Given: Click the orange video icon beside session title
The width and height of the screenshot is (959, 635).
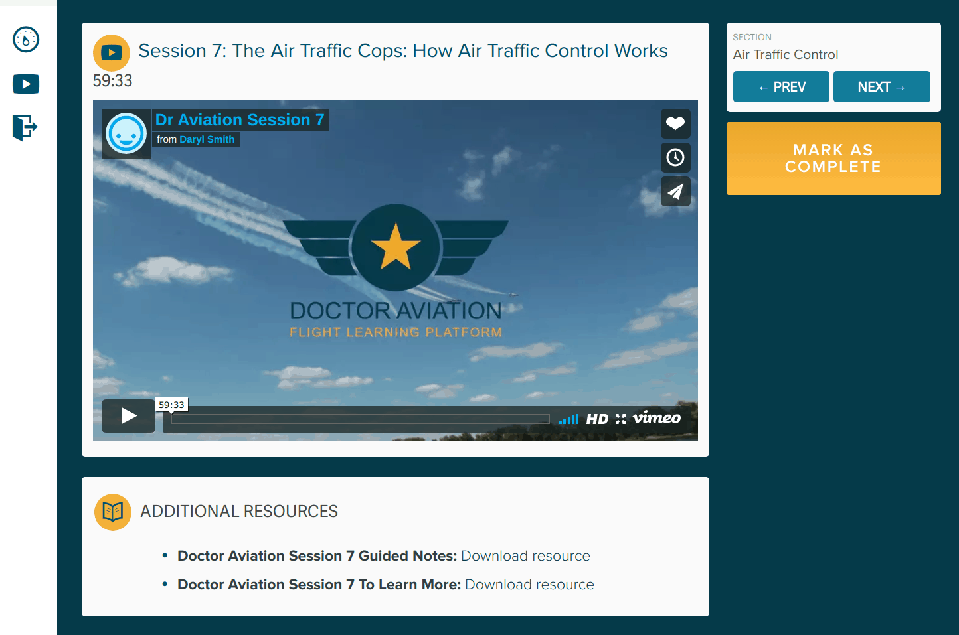Looking at the screenshot, I should [x=112, y=53].
